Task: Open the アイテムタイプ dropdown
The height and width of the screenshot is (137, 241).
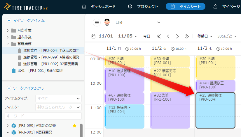Action: pyautogui.click(x=58, y=99)
